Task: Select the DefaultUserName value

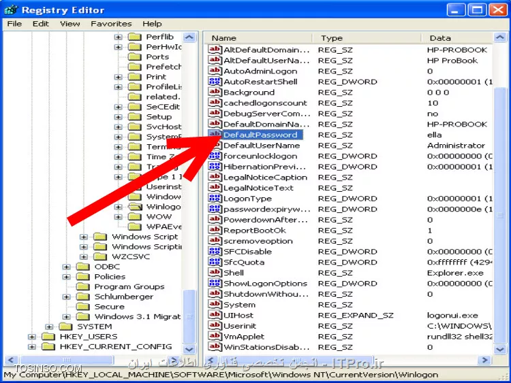Action: 262,145
